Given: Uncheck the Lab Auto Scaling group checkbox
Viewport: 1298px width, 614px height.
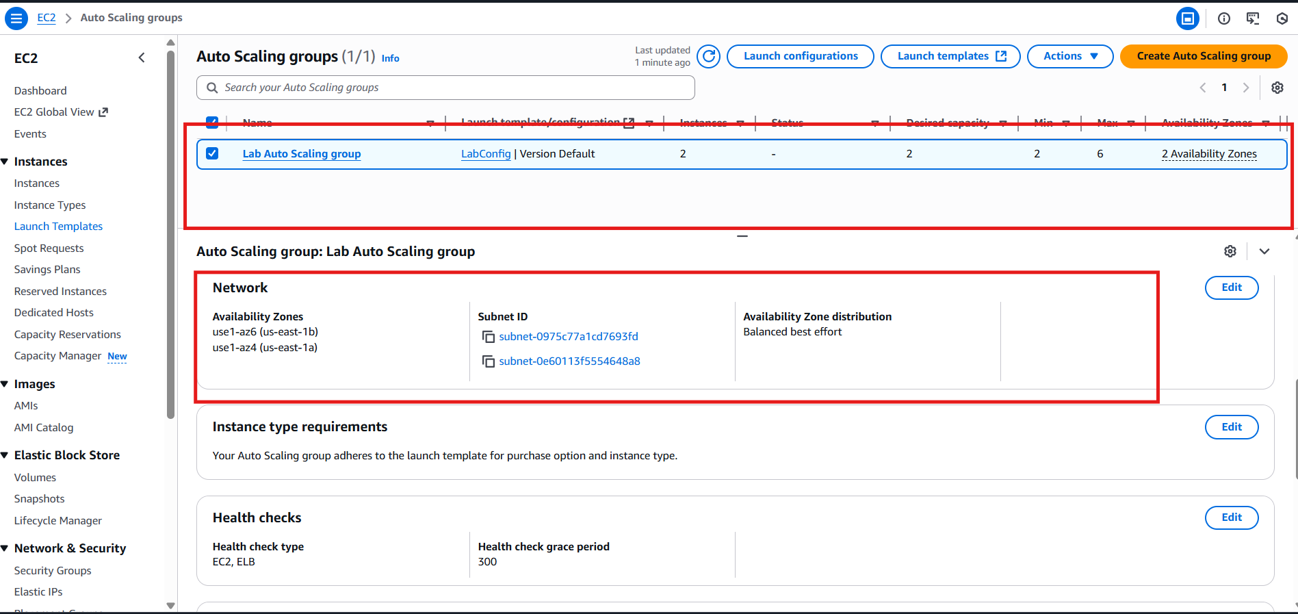Looking at the screenshot, I should pyautogui.click(x=212, y=153).
